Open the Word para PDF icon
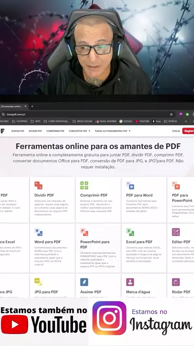The width and height of the screenshot is (194, 346). (38, 232)
